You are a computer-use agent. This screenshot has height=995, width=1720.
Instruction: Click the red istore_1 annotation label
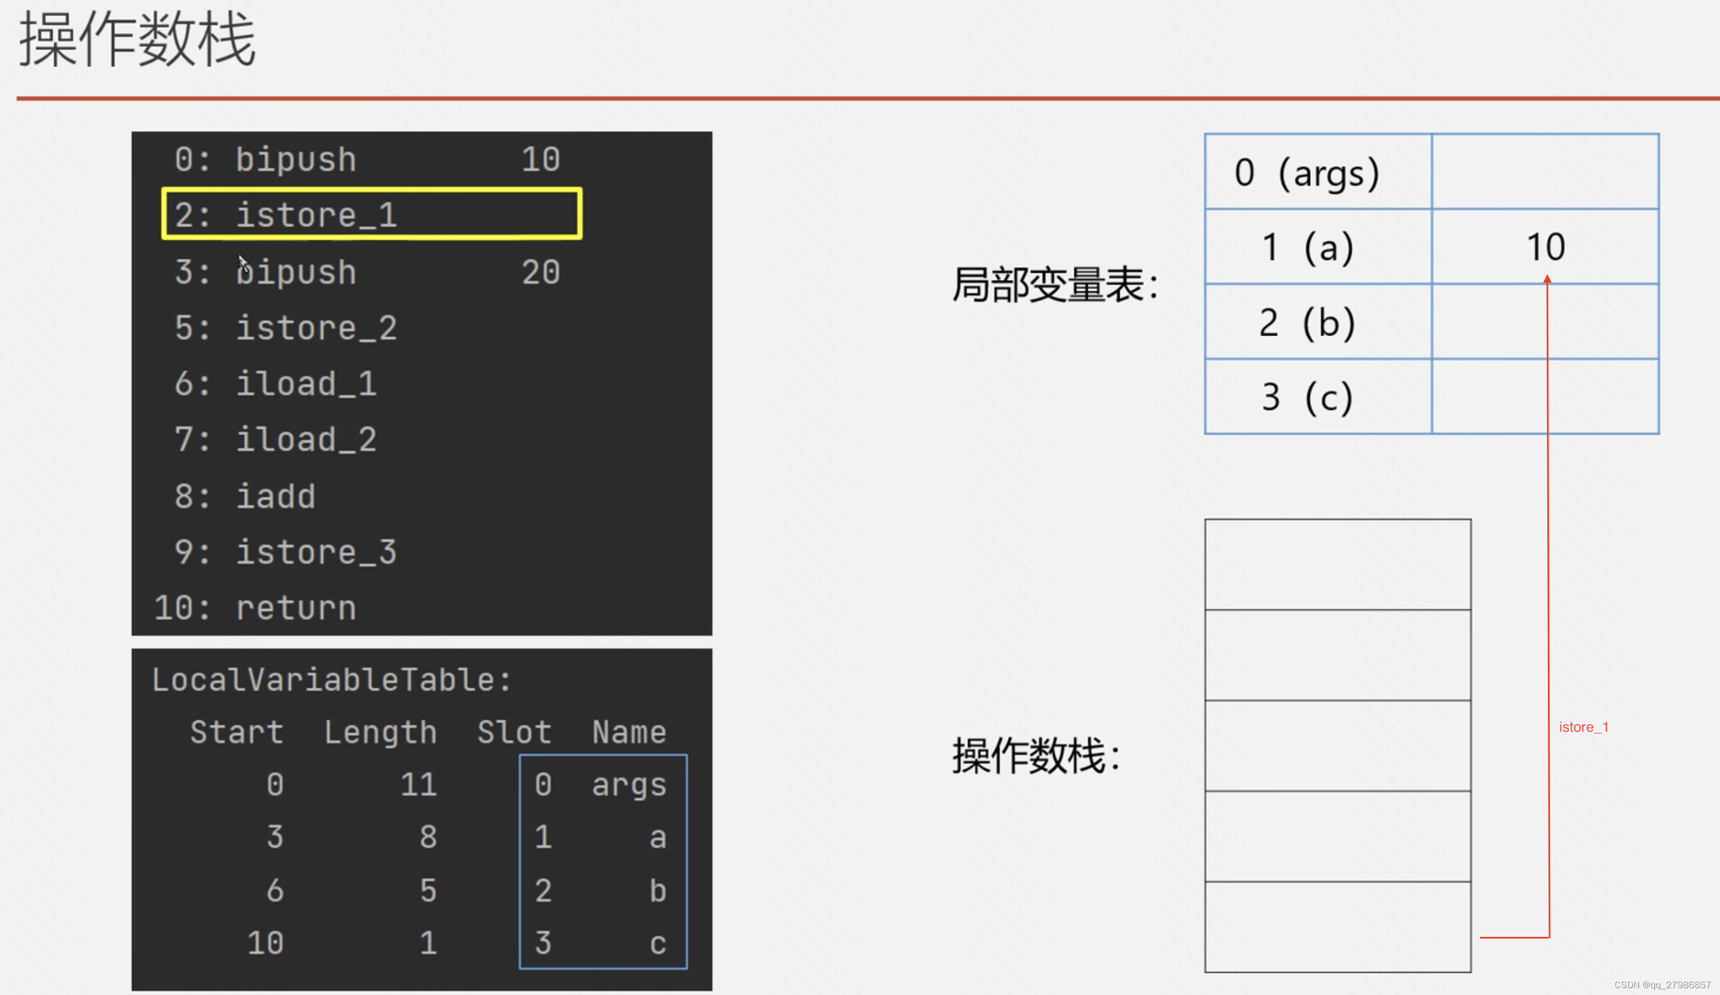click(x=1583, y=728)
